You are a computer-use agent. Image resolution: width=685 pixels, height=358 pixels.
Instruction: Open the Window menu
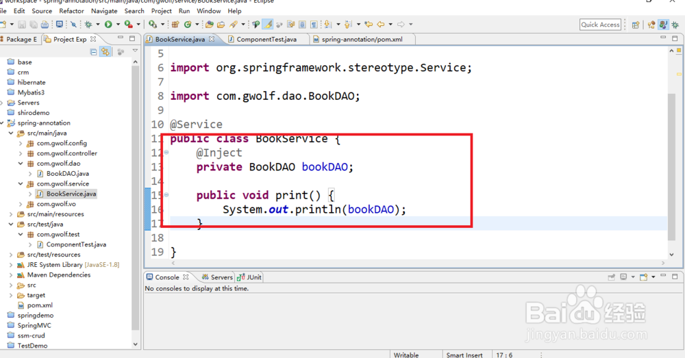point(208,11)
